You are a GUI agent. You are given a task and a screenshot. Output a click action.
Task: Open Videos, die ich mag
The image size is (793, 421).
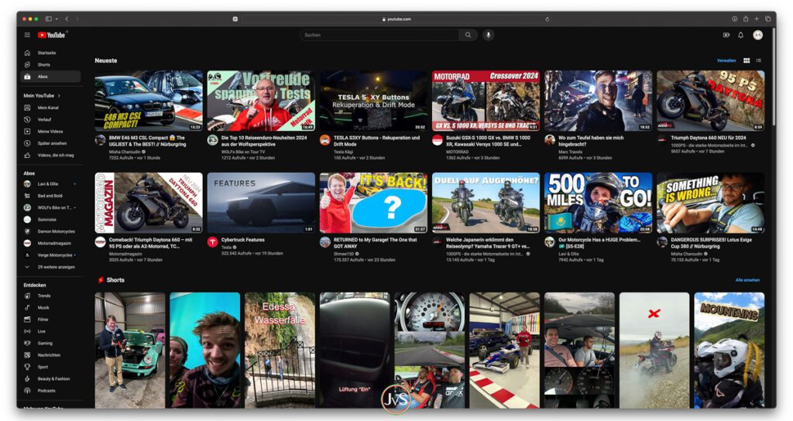pyautogui.click(x=50, y=155)
